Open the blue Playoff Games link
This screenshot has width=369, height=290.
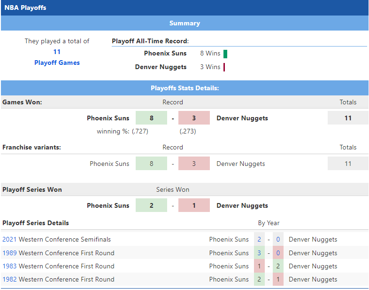pyautogui.click(x=57, y=63)
